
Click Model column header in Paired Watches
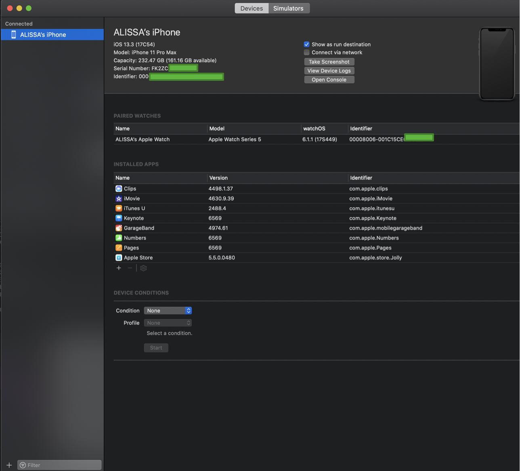217,128
